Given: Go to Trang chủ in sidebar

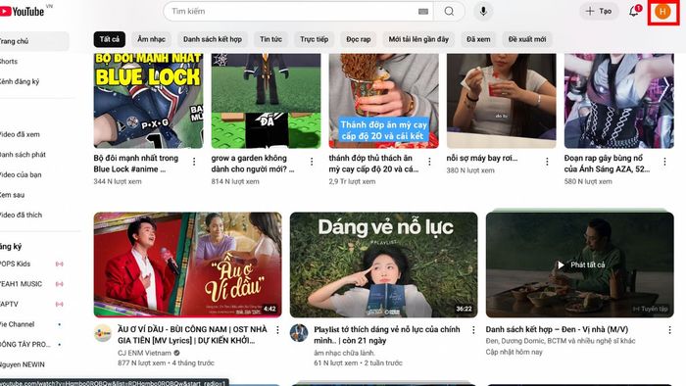Looking at the screenshot, I should coord(34,41).
